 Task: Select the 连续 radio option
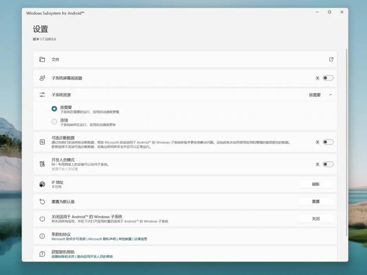point(55,121)
